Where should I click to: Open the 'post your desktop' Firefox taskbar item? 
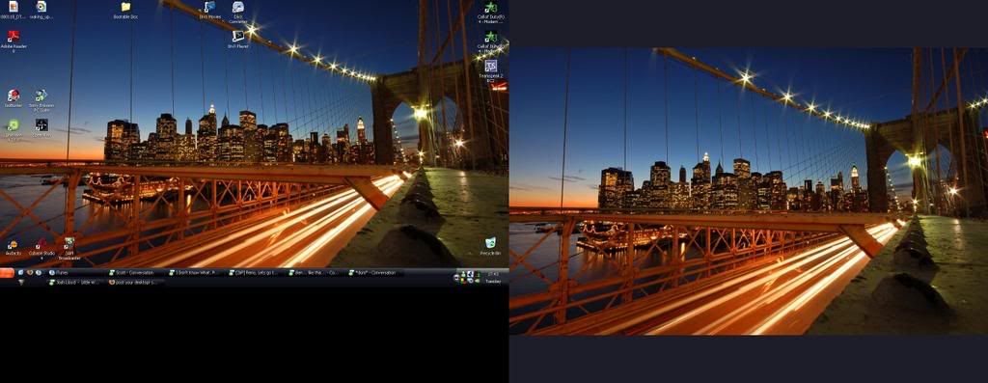136,283
